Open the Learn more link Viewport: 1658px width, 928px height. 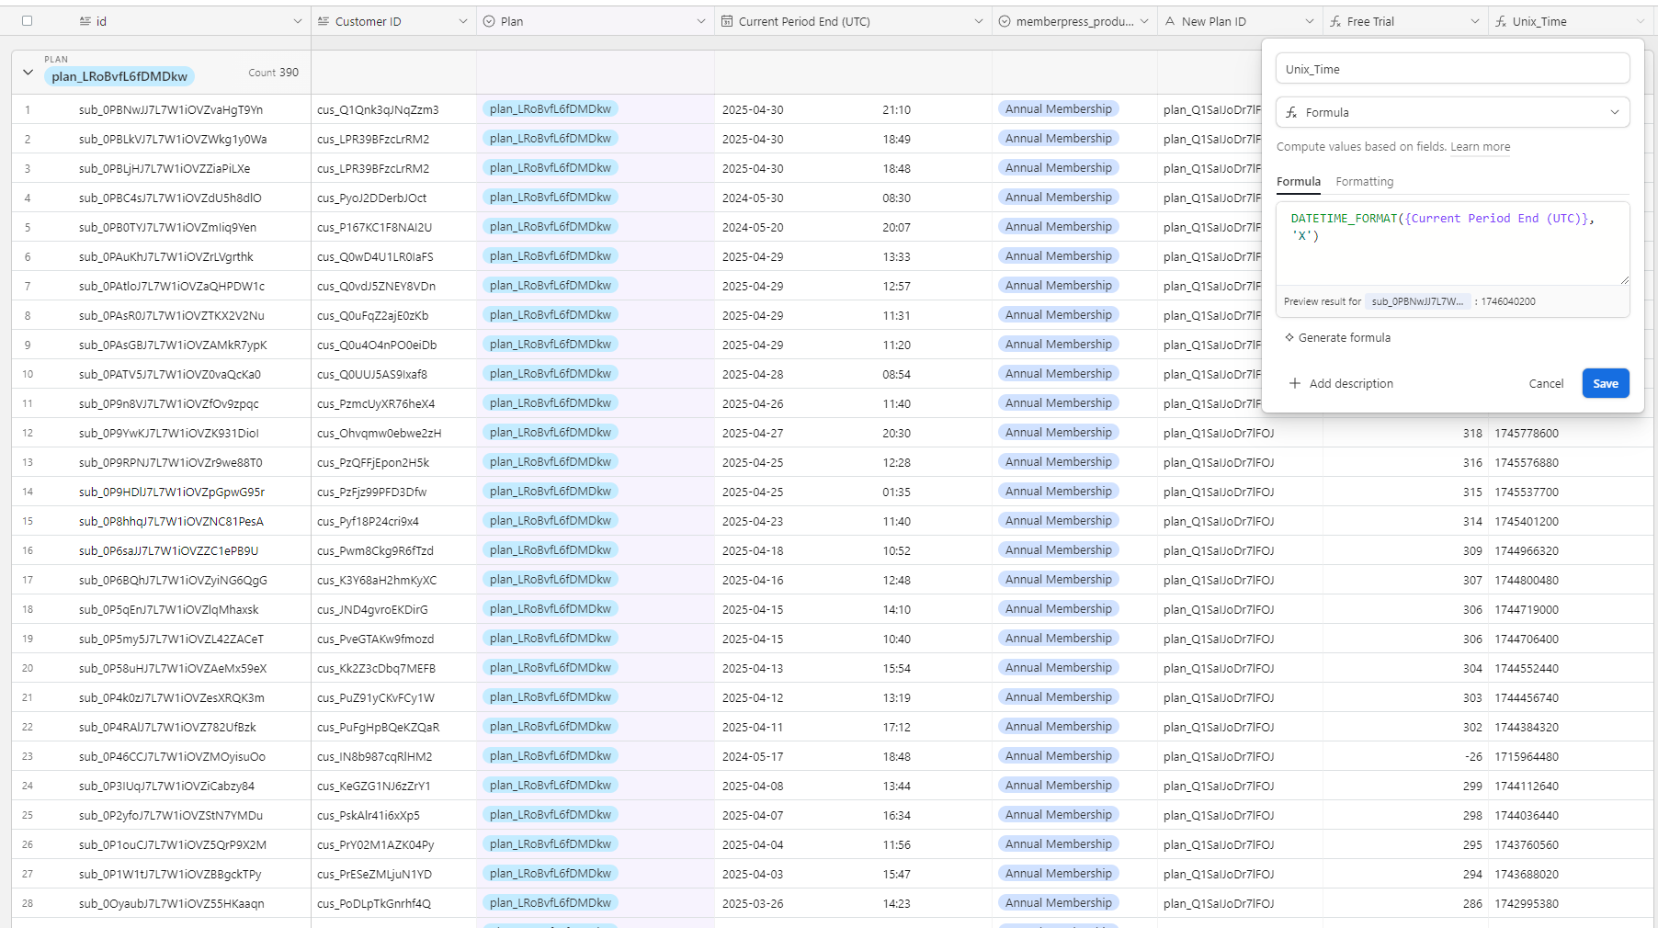point(1480,147)
